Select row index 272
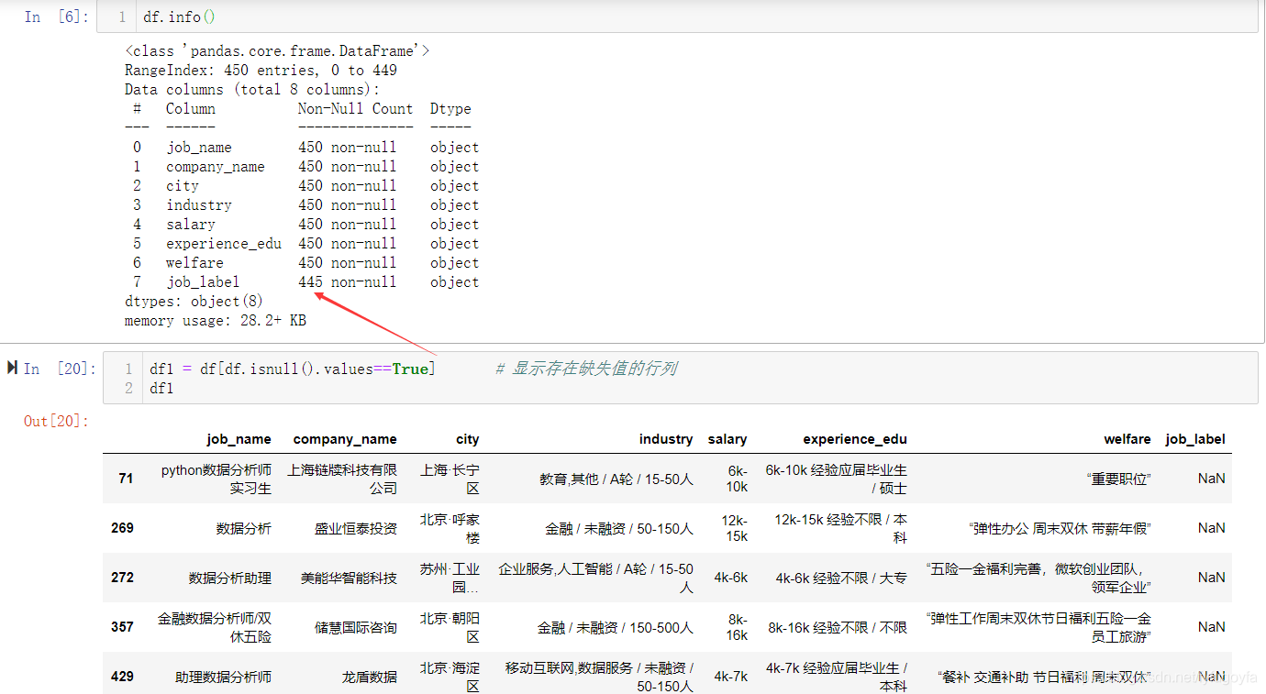The width and height of the screenshot is (1266, 694). point(122,578)
